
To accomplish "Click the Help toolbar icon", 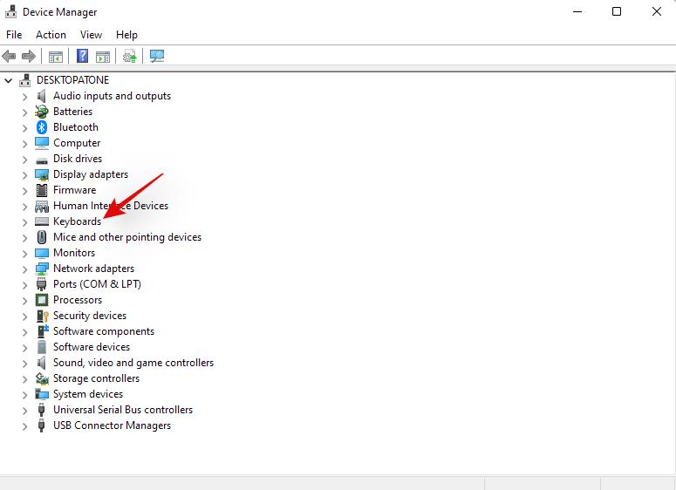I will tap(82, 57).
